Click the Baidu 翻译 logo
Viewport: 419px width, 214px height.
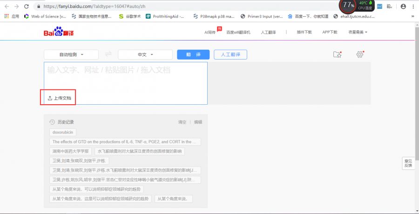pyautogui.click(x=59, y=32)
